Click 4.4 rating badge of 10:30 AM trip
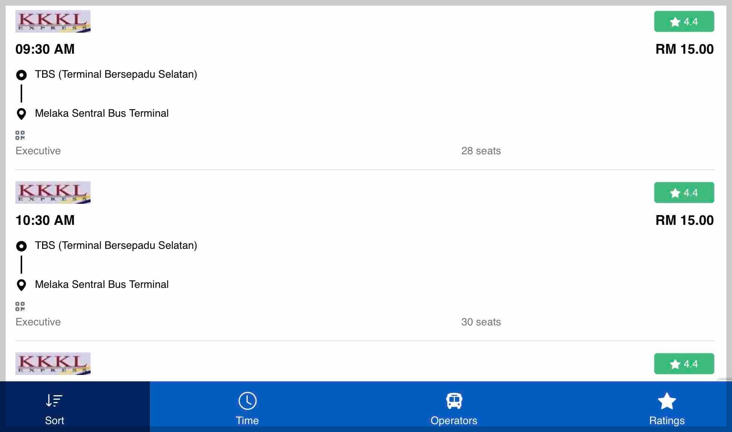The width and height of the screenshot is (732, 432). (684, 193)
